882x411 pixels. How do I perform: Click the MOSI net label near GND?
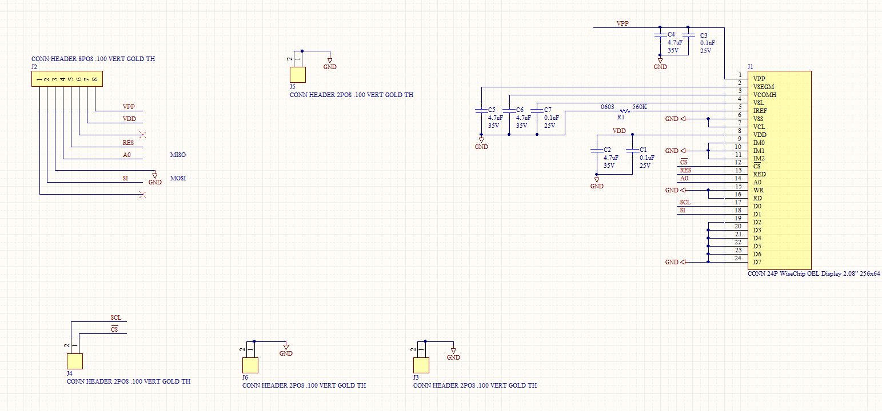click(179, 178)
